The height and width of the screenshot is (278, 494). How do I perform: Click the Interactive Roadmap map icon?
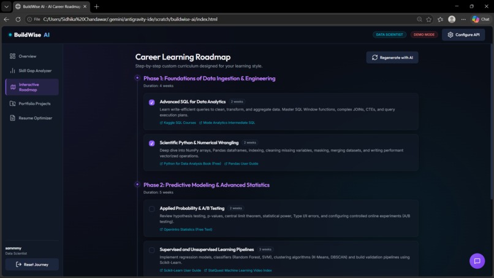click(13, 87)
